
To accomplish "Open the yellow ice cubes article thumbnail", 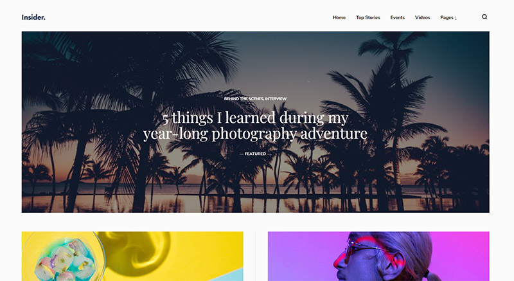I will click(x=132, y=256).
